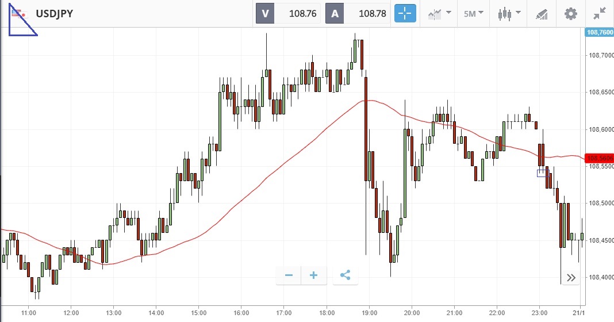Collapse the chart with the shrink arrows

tap(600, 14)
